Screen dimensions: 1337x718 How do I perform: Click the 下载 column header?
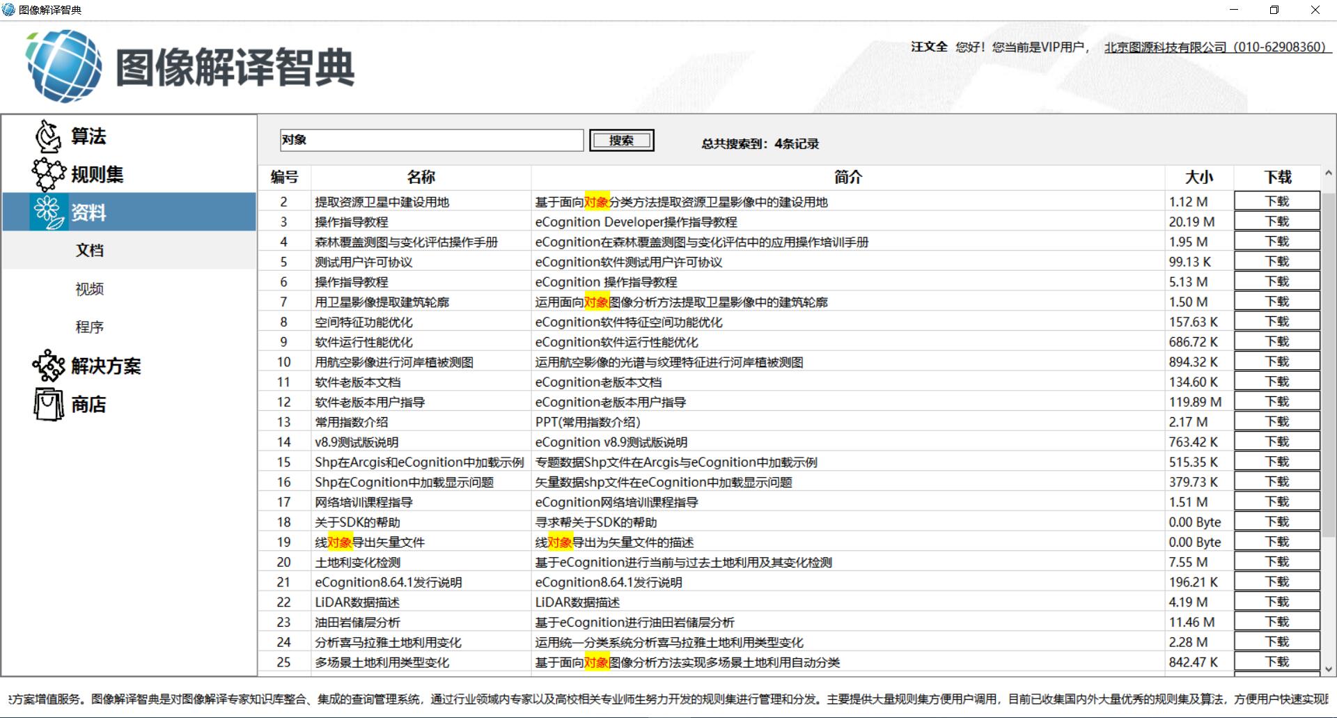point(1277,178)
